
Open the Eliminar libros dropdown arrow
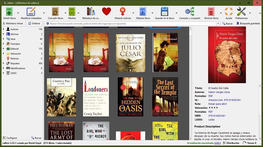(x=221, y=13)
